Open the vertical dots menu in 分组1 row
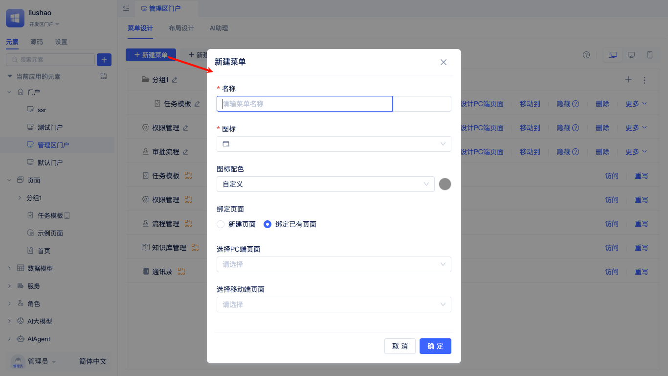This screenshot has width=668, height=376. coord(645,80)
